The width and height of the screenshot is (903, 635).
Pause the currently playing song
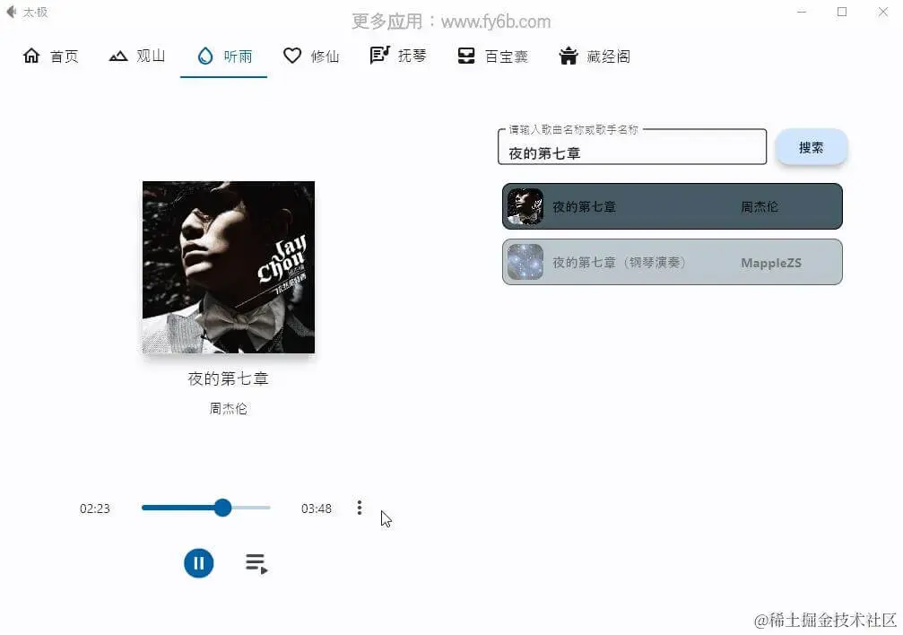click(199, 563)
